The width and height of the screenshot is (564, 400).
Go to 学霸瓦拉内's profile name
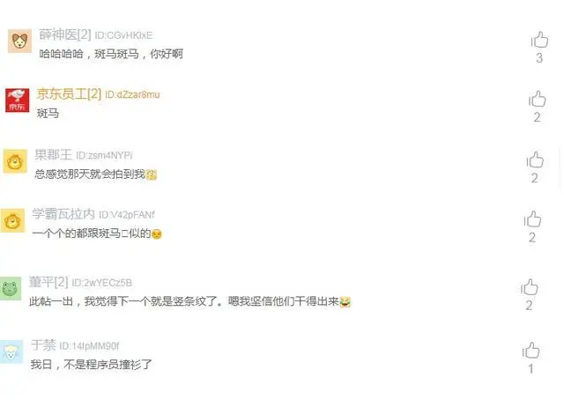[x=63, y=214]
